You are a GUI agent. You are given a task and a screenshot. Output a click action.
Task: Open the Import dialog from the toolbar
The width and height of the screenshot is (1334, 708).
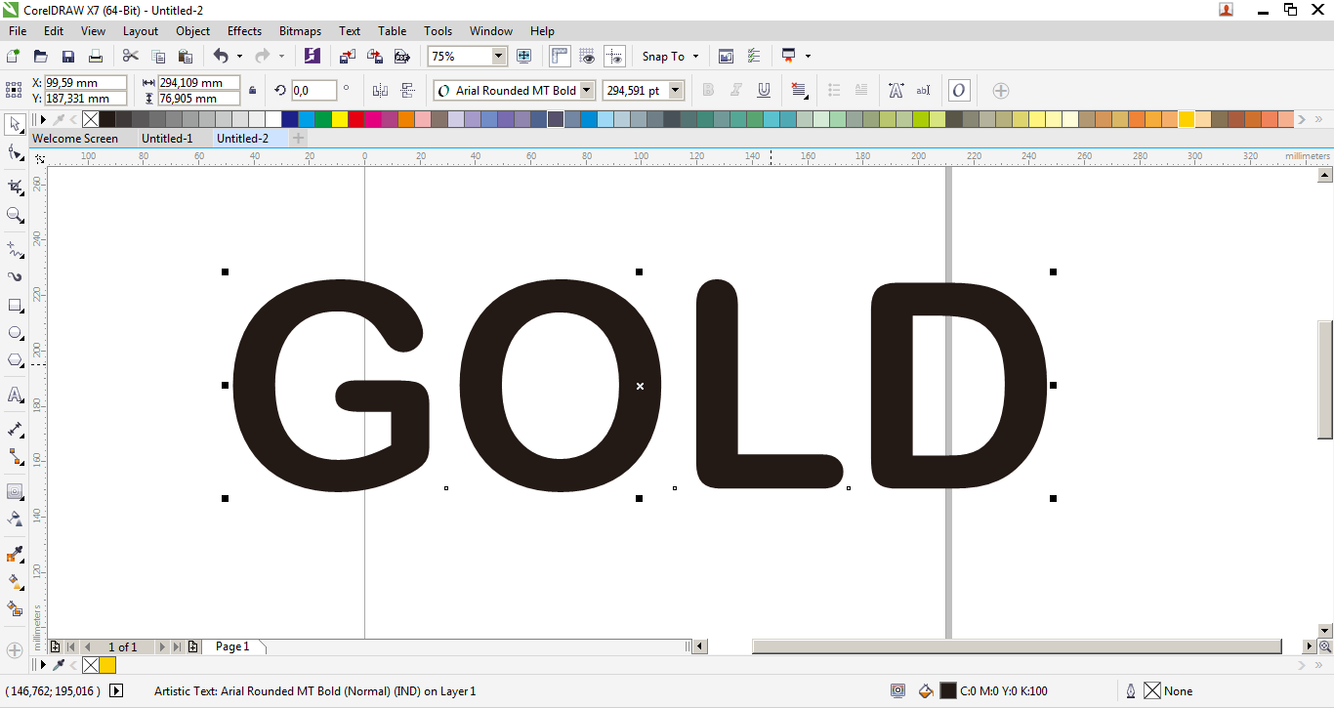[348, 56]
